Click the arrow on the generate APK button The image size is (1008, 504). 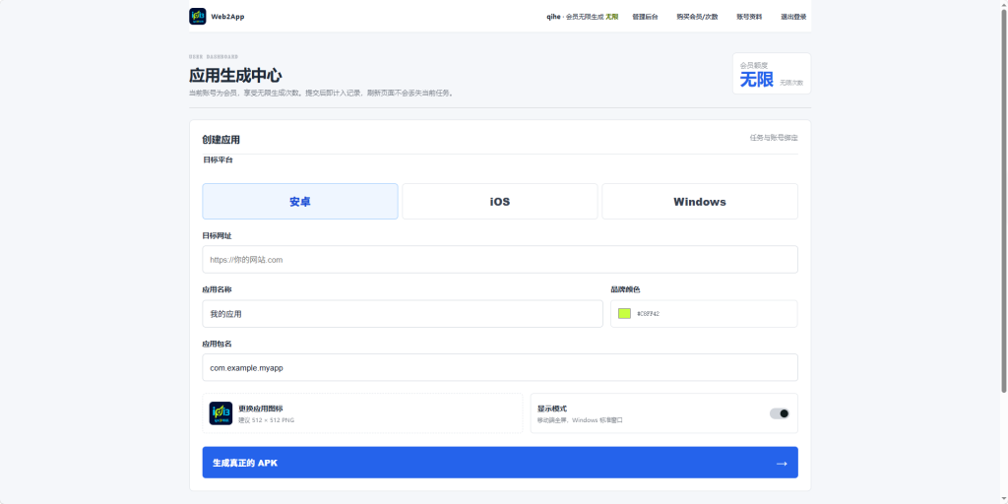click(x=782, y=464)
